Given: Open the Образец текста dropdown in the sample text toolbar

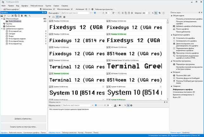Looking at the screenshot, I should [55, 105].
